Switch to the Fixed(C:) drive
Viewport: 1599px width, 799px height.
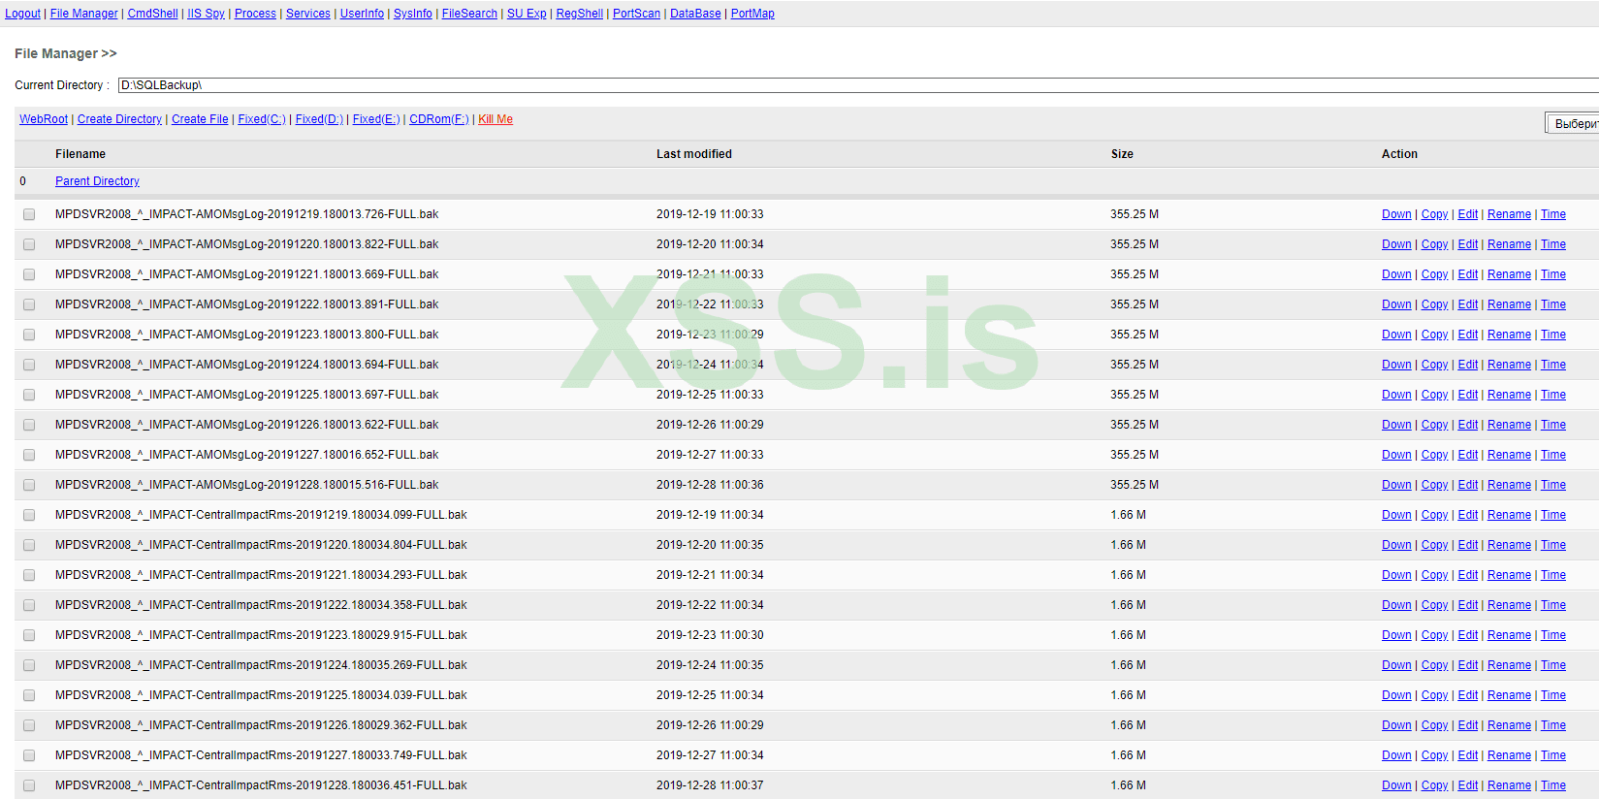(262, 119)
